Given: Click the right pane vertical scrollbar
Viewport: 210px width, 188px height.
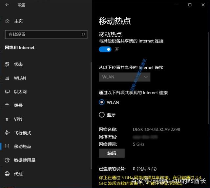Looking at the screenshot, I should 209,78.
